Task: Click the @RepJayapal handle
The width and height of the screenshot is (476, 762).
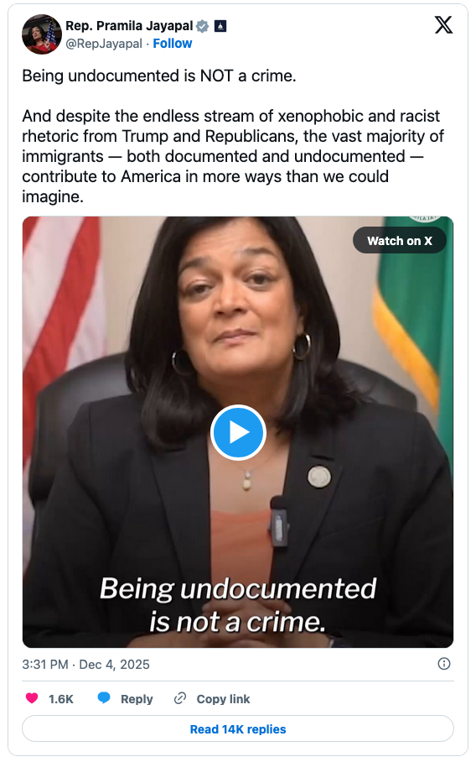Action: [x=104, y=44]
